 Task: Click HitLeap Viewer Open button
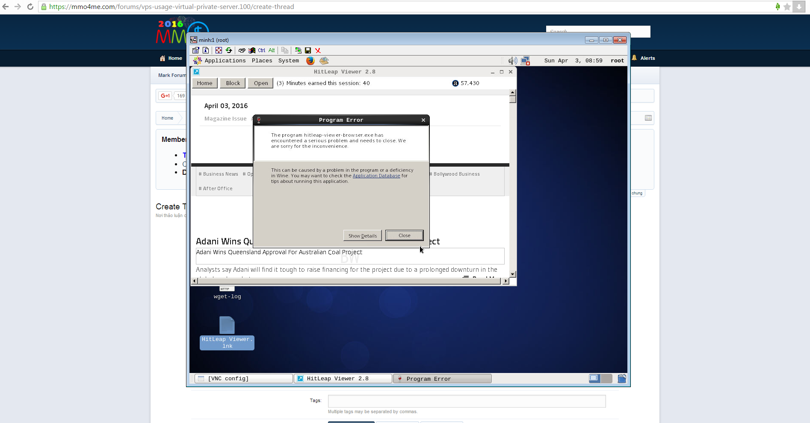click(x=261, y=83)
